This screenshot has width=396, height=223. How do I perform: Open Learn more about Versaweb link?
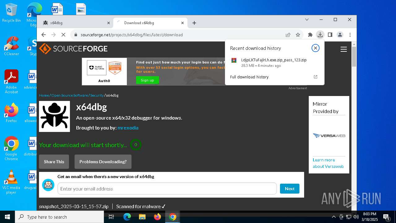tap(328, 163)
